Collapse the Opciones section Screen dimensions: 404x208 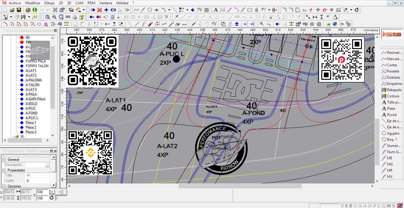tap(4, 186)
